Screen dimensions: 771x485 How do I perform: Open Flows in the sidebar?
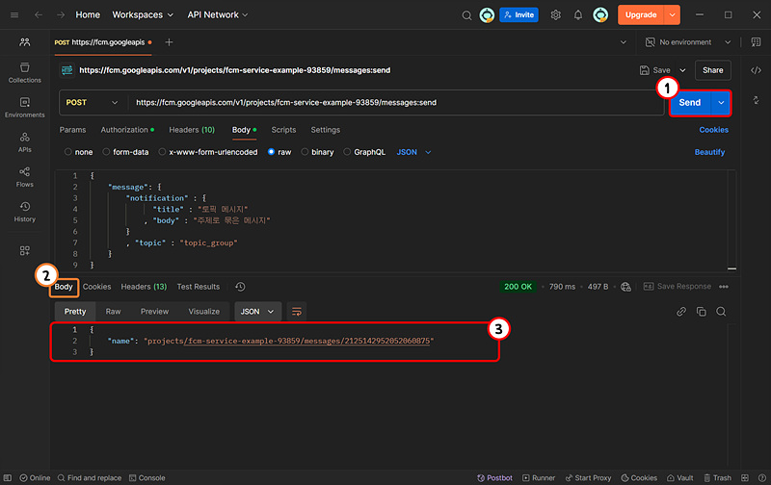pyautogui.click(x=25, y=177)
